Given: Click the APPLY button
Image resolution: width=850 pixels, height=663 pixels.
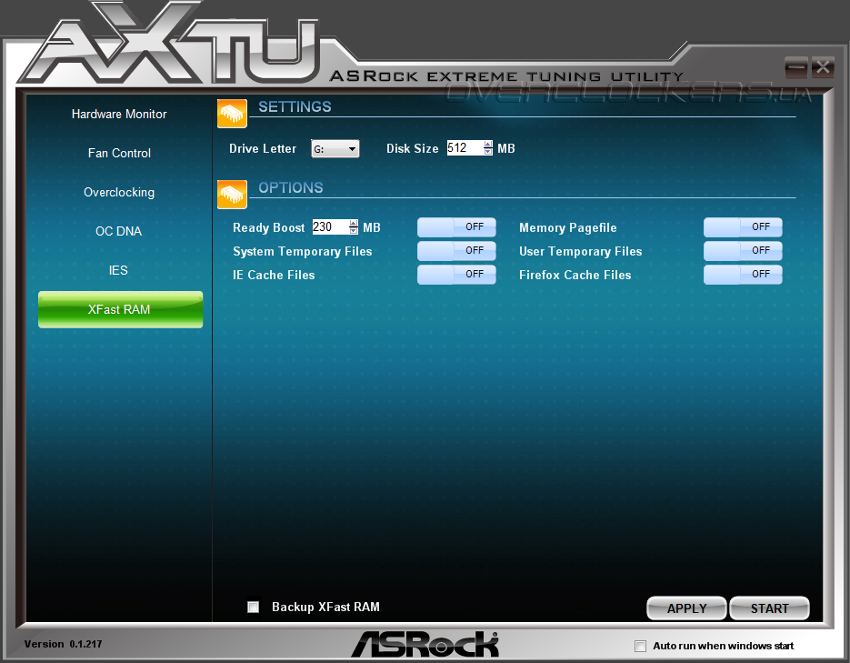Looking at the screenshot, I should point(686,608).
